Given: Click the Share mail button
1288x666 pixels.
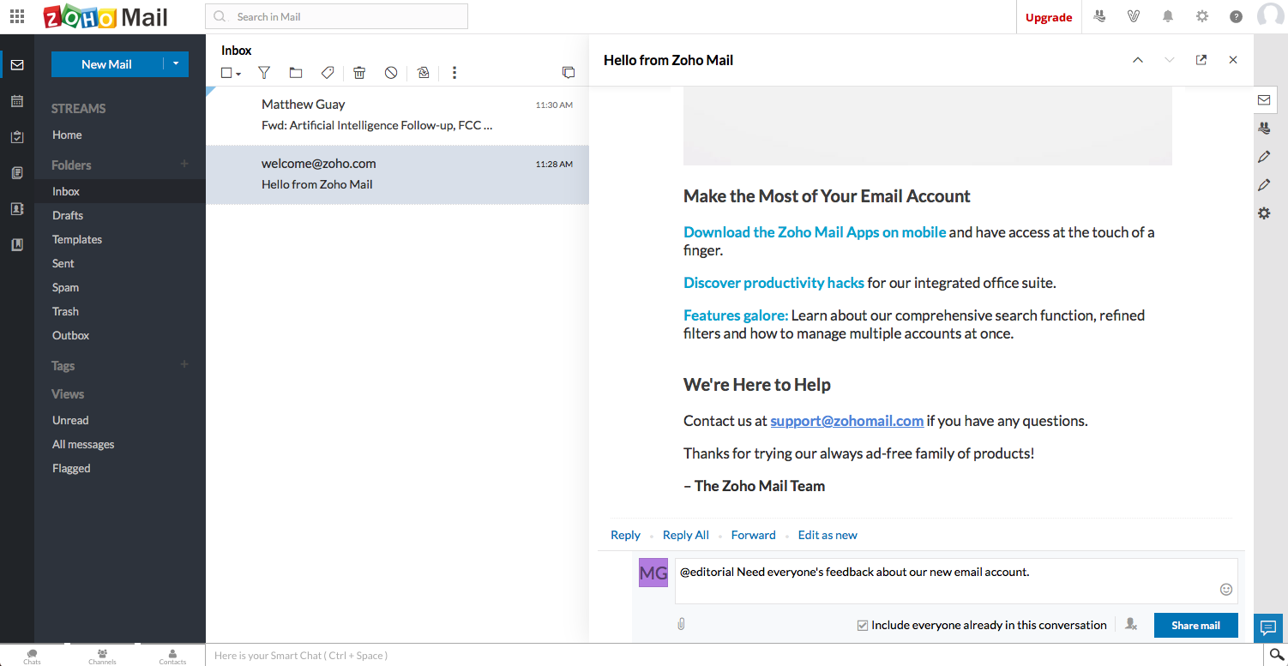Looking at the screenshot, I should [1195, 625].
